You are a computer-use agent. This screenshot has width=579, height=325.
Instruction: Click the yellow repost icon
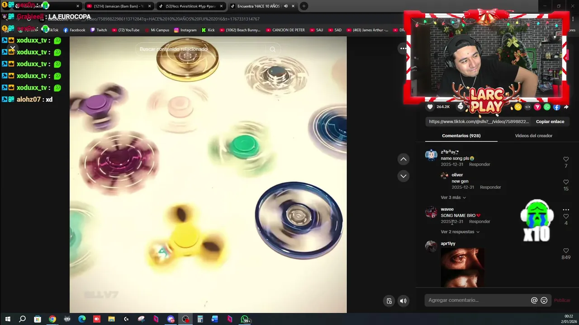pyautogui.click(x=518, y=107)
